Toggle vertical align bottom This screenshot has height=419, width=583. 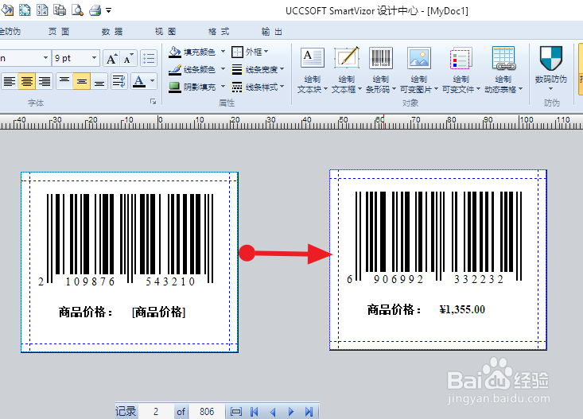tap(99, 81)
